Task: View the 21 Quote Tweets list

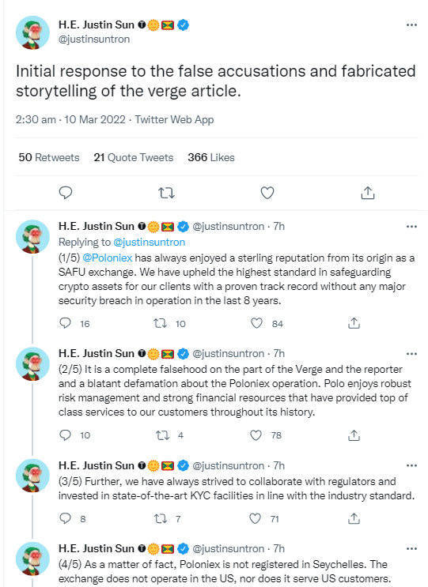Action: (x=134, y=157)
